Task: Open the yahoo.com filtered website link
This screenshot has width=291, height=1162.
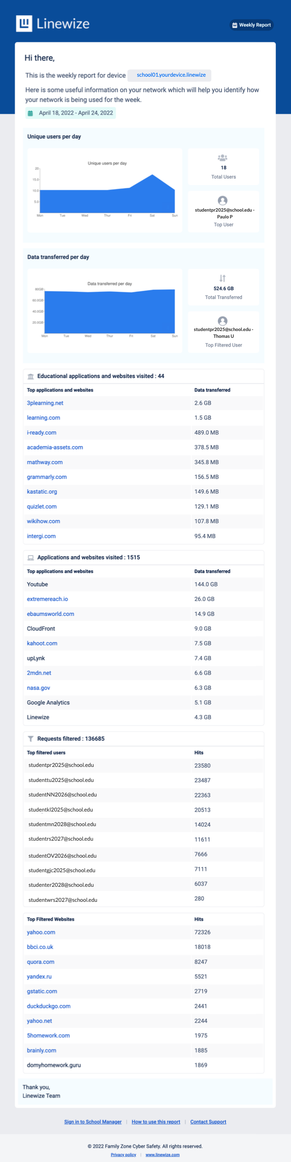Action: click(x=41, y=933)
